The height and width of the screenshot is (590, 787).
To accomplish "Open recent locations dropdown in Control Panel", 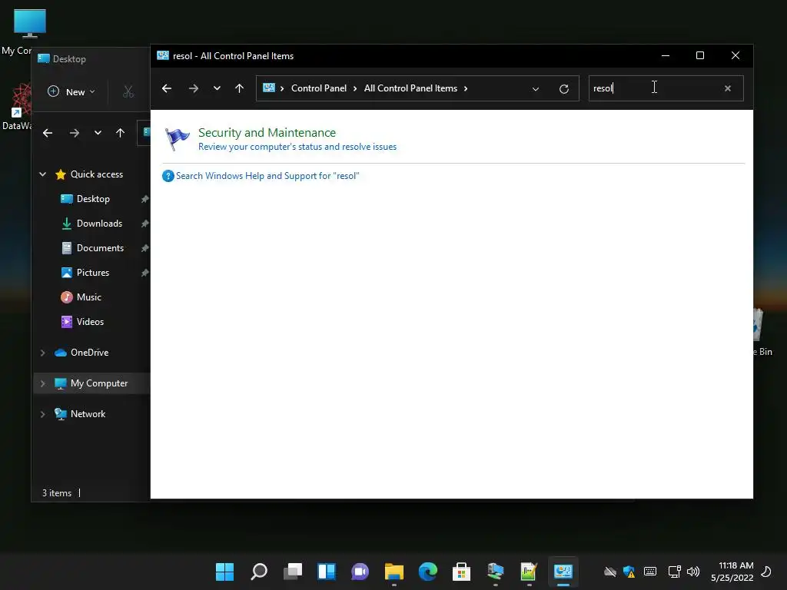I will [x=217, y=88].
